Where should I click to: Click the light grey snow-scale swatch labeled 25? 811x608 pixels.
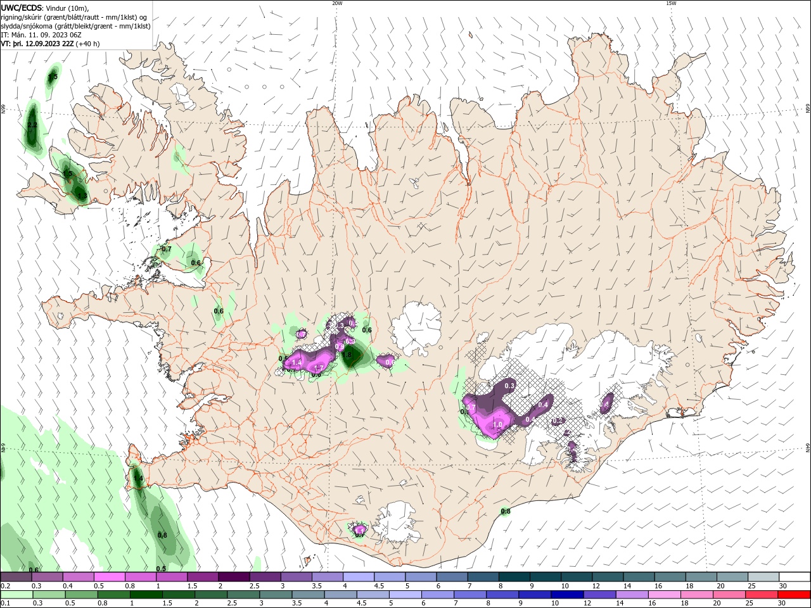coord(763,577)
